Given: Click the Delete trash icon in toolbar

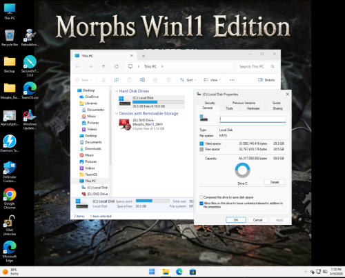Looking at the screenshot, I should pyautogui.click(x=168, y=80).
